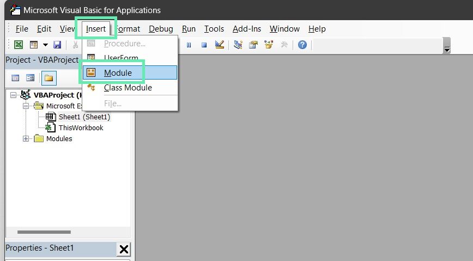Click the Insert UserForm toolbar icon
The image size is (473, 261).
(34, 45)
